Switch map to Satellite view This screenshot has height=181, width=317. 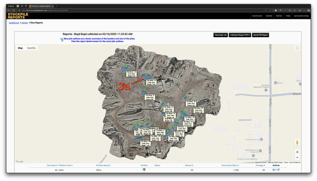click(31, 48)
